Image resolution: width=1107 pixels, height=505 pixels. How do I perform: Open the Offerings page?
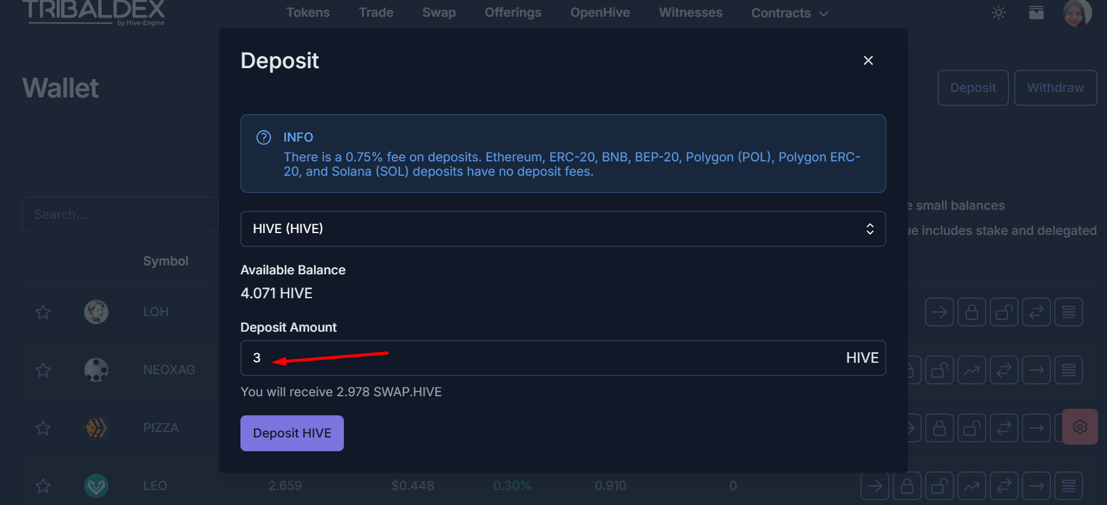[x=513, y=13]
